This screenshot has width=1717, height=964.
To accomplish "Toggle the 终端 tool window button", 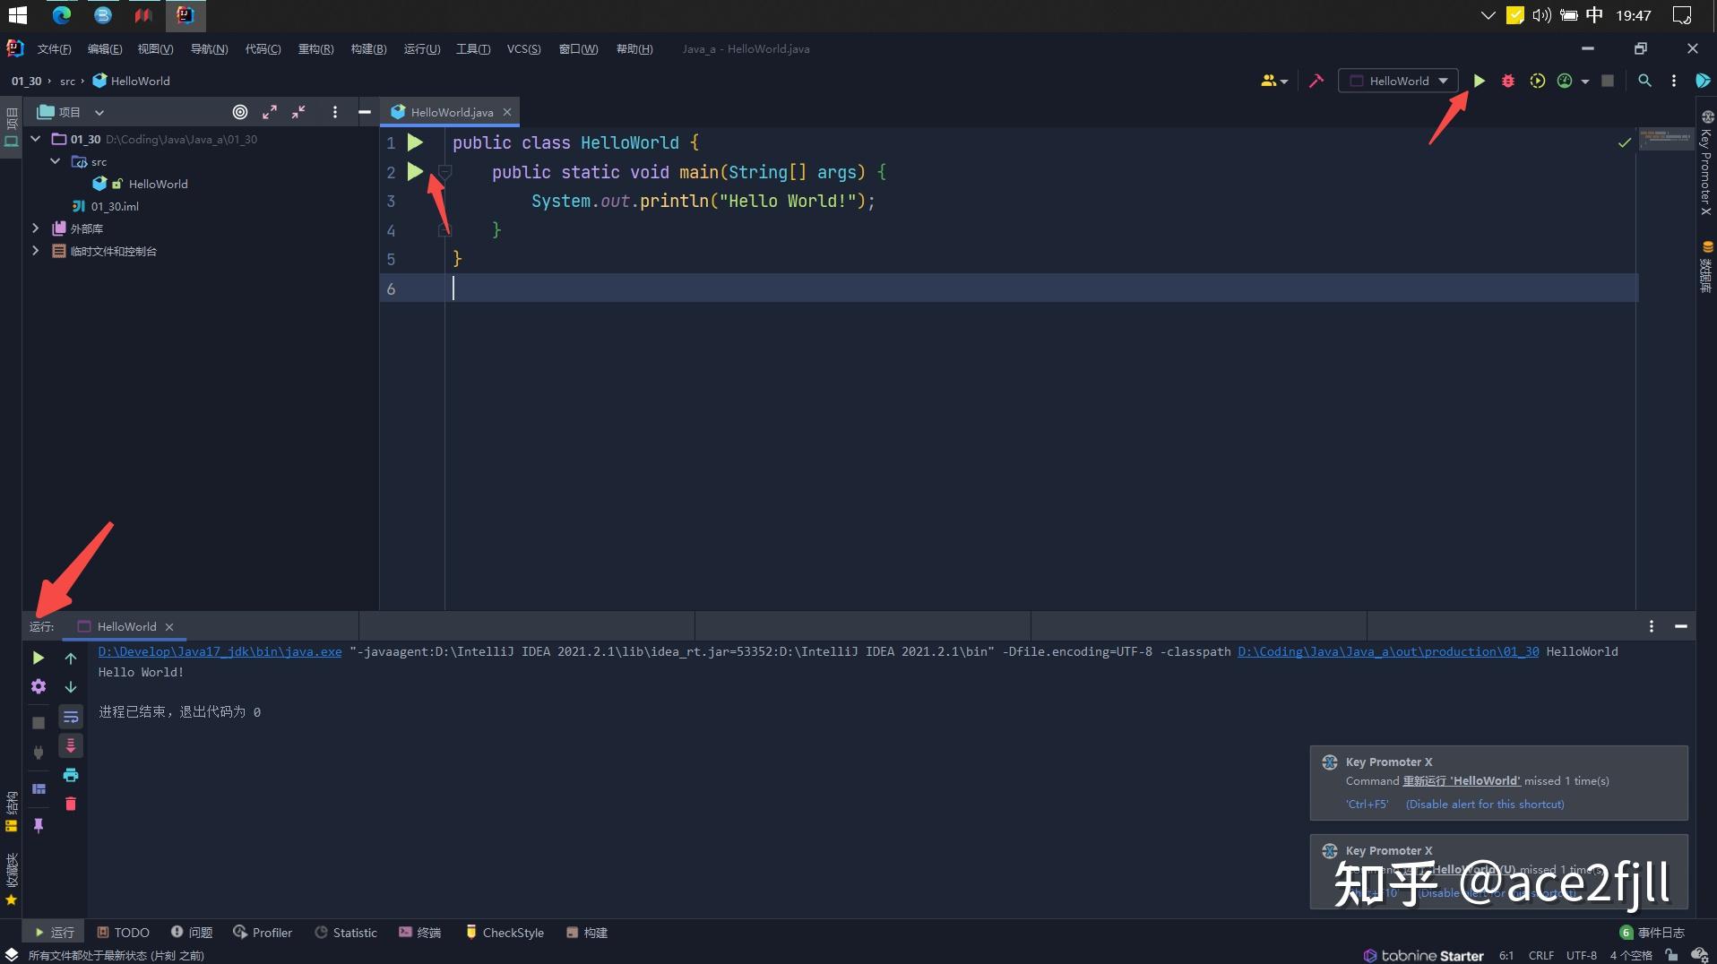I will 419,933.
